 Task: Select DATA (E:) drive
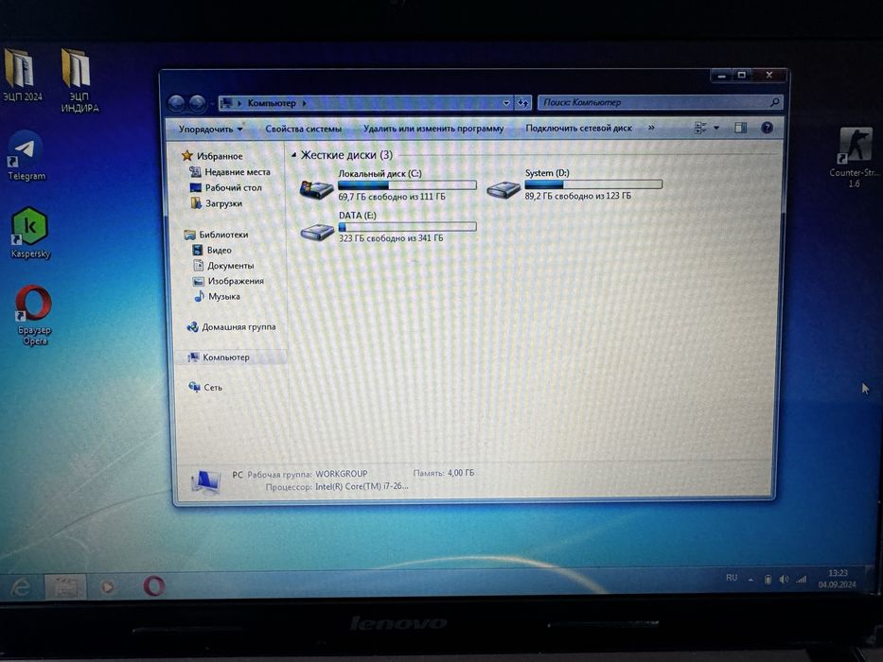387,226
